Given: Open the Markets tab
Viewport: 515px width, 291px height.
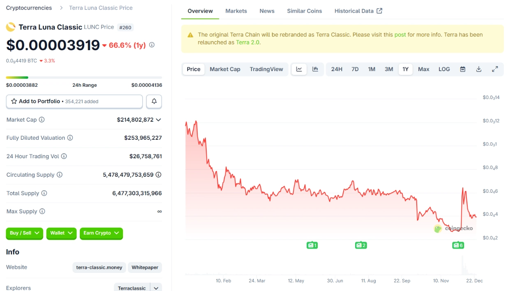Looking at the screenshot, I should [236, 11].
